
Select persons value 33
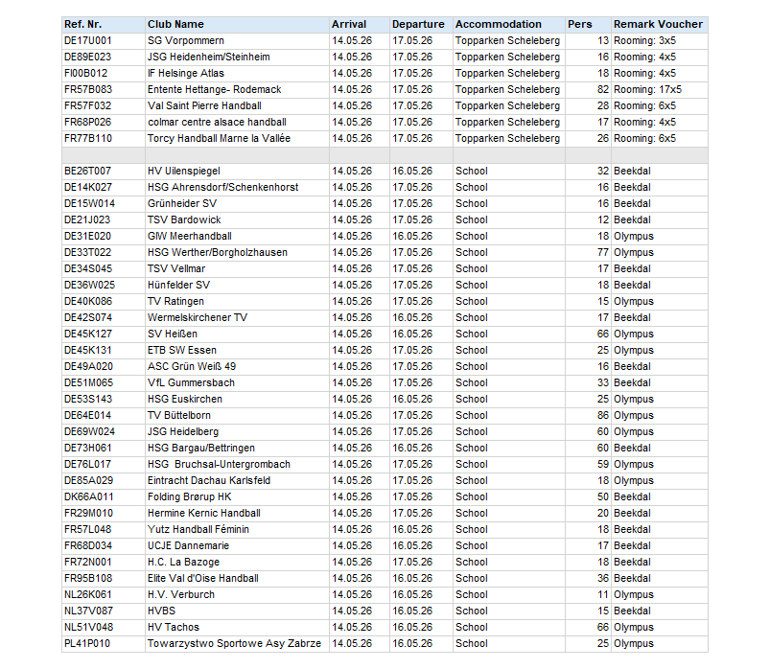(x=588, y=382)
